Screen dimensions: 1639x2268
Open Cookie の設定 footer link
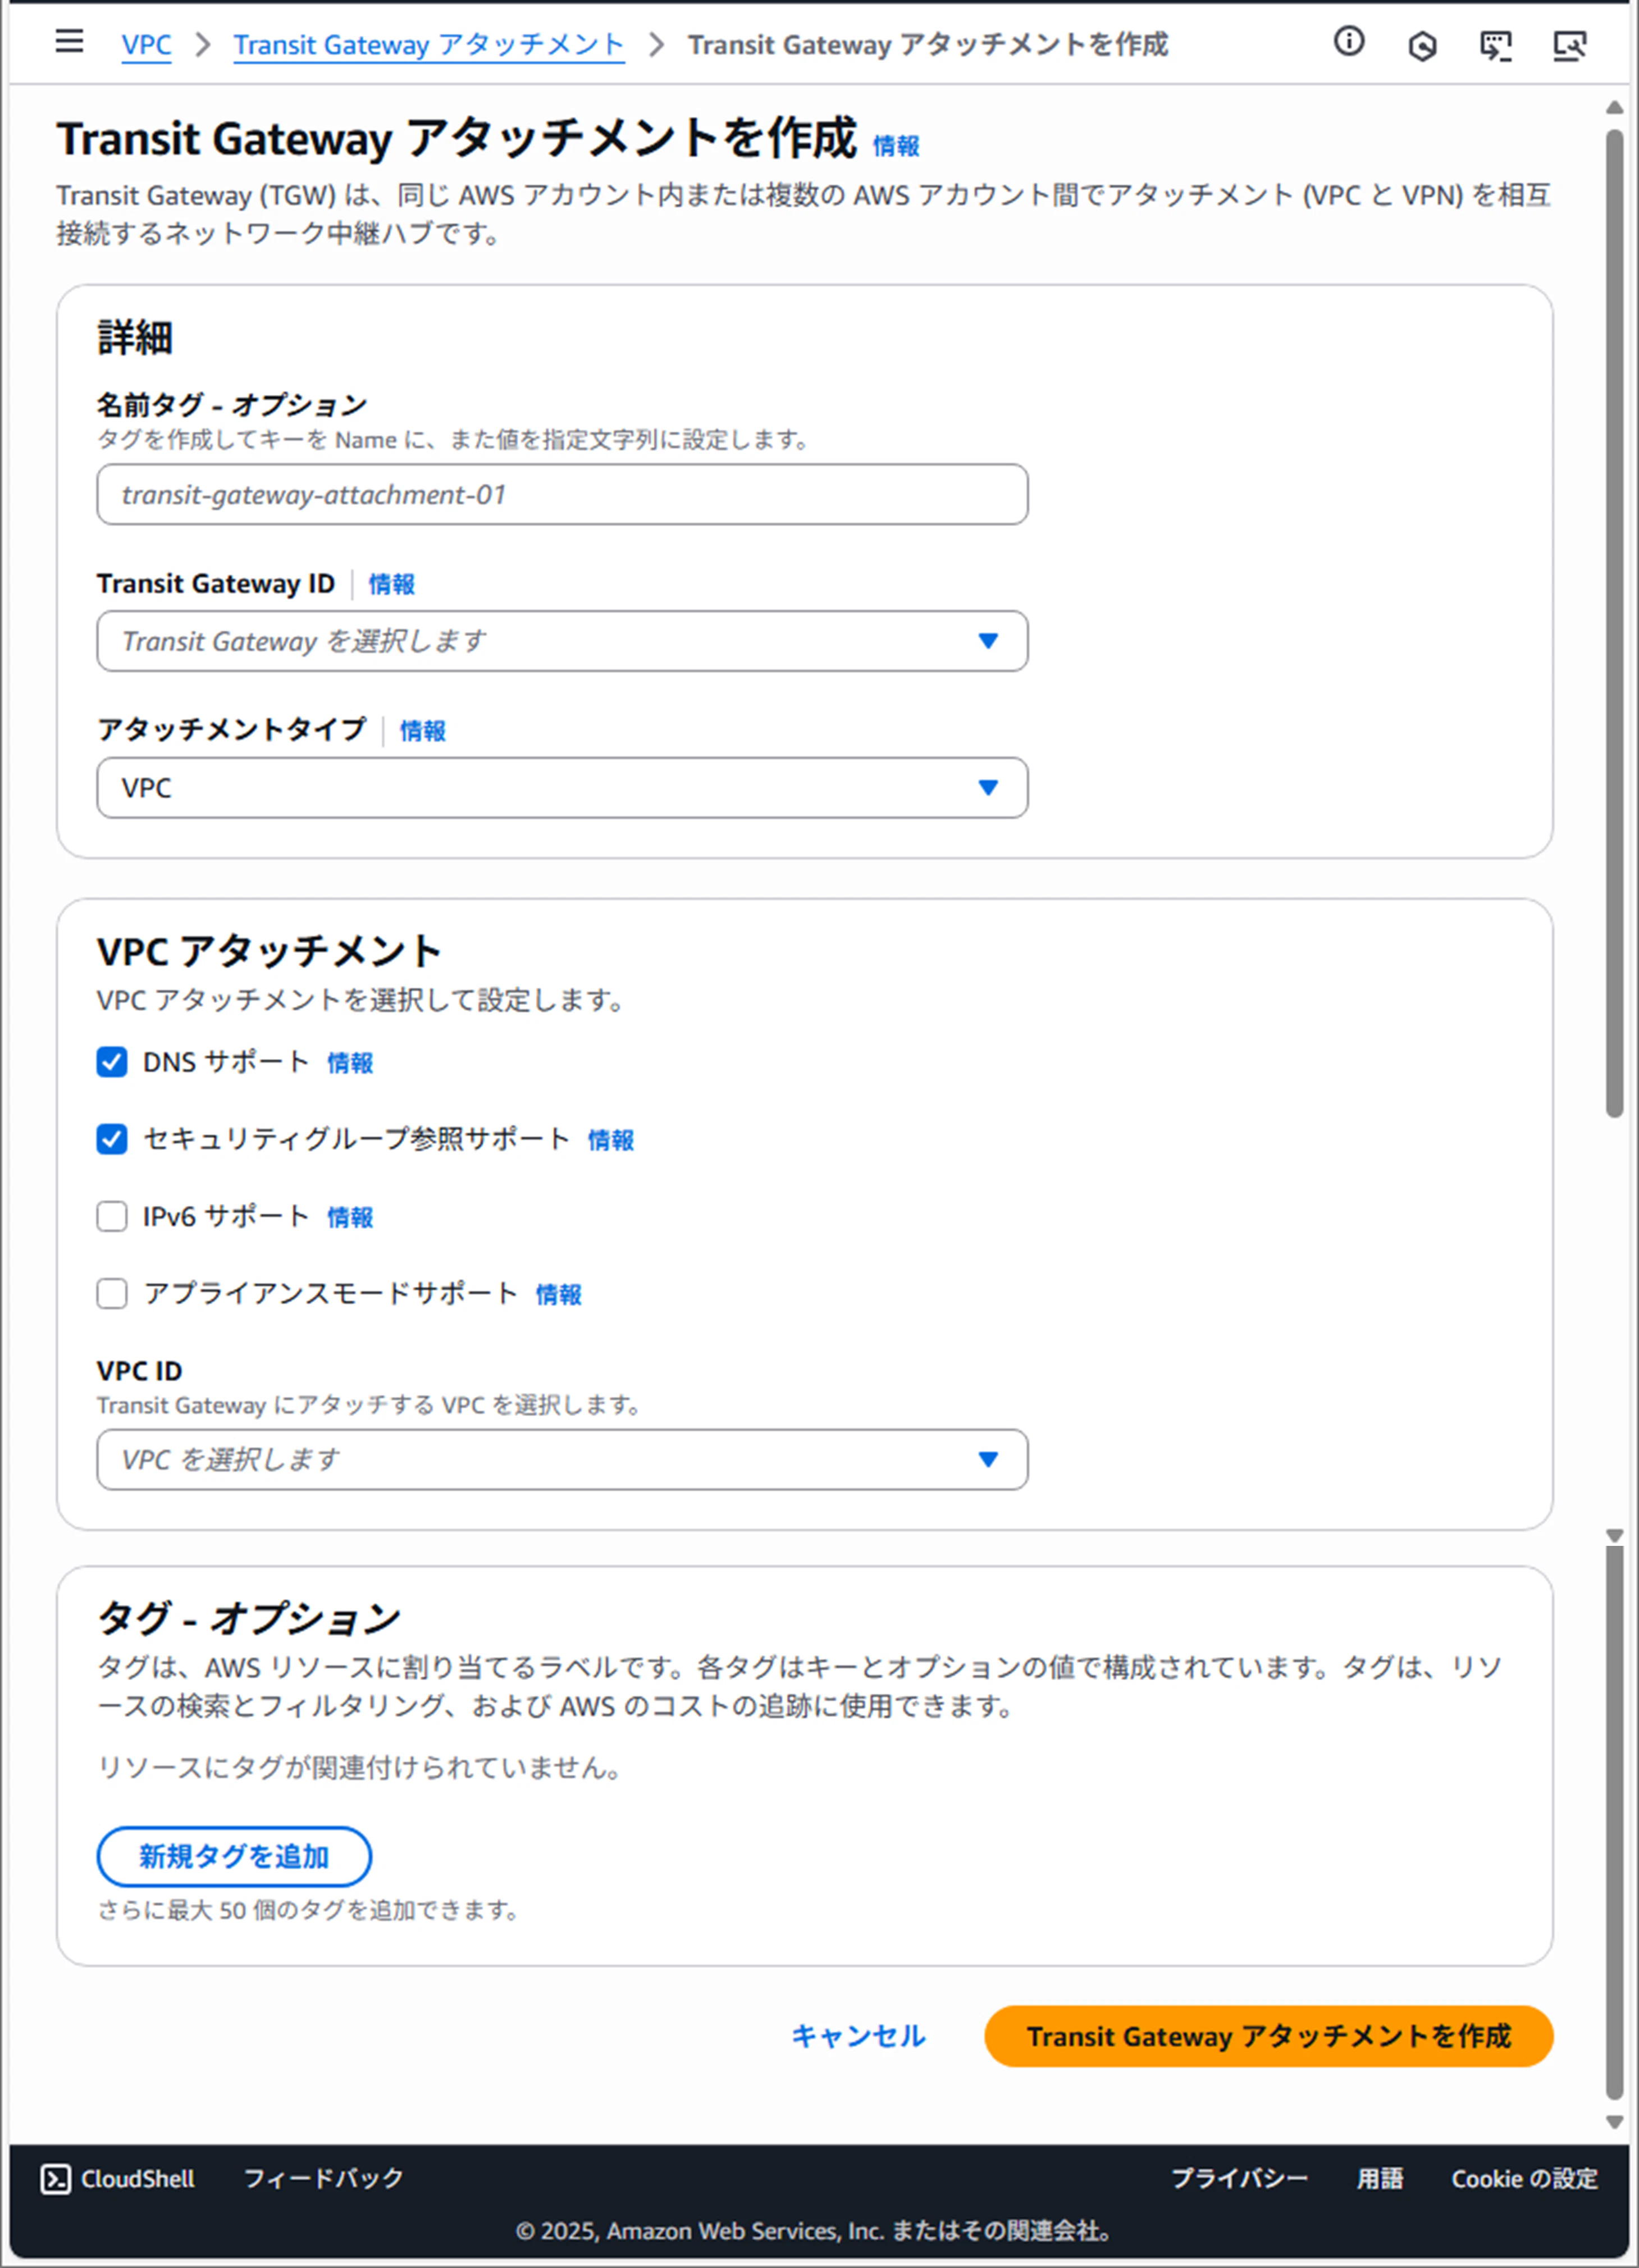(x=1524, y=2179)
